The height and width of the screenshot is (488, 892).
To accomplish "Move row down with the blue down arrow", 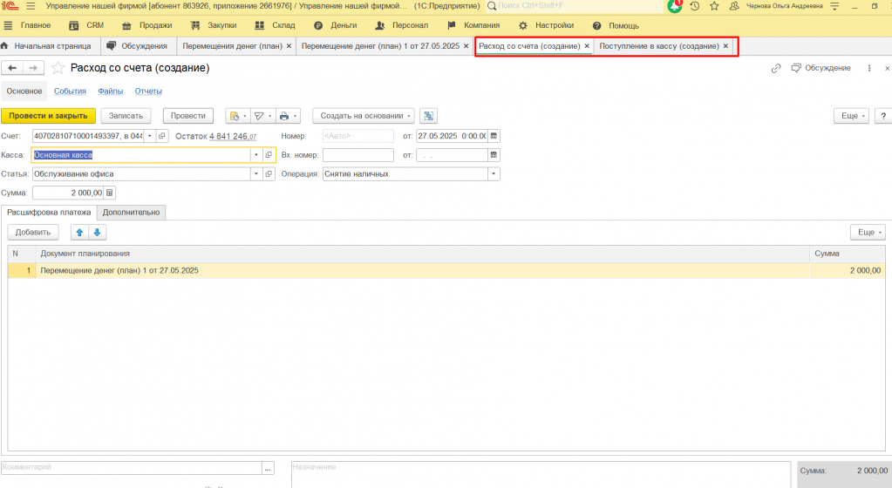I will [98, 232].
